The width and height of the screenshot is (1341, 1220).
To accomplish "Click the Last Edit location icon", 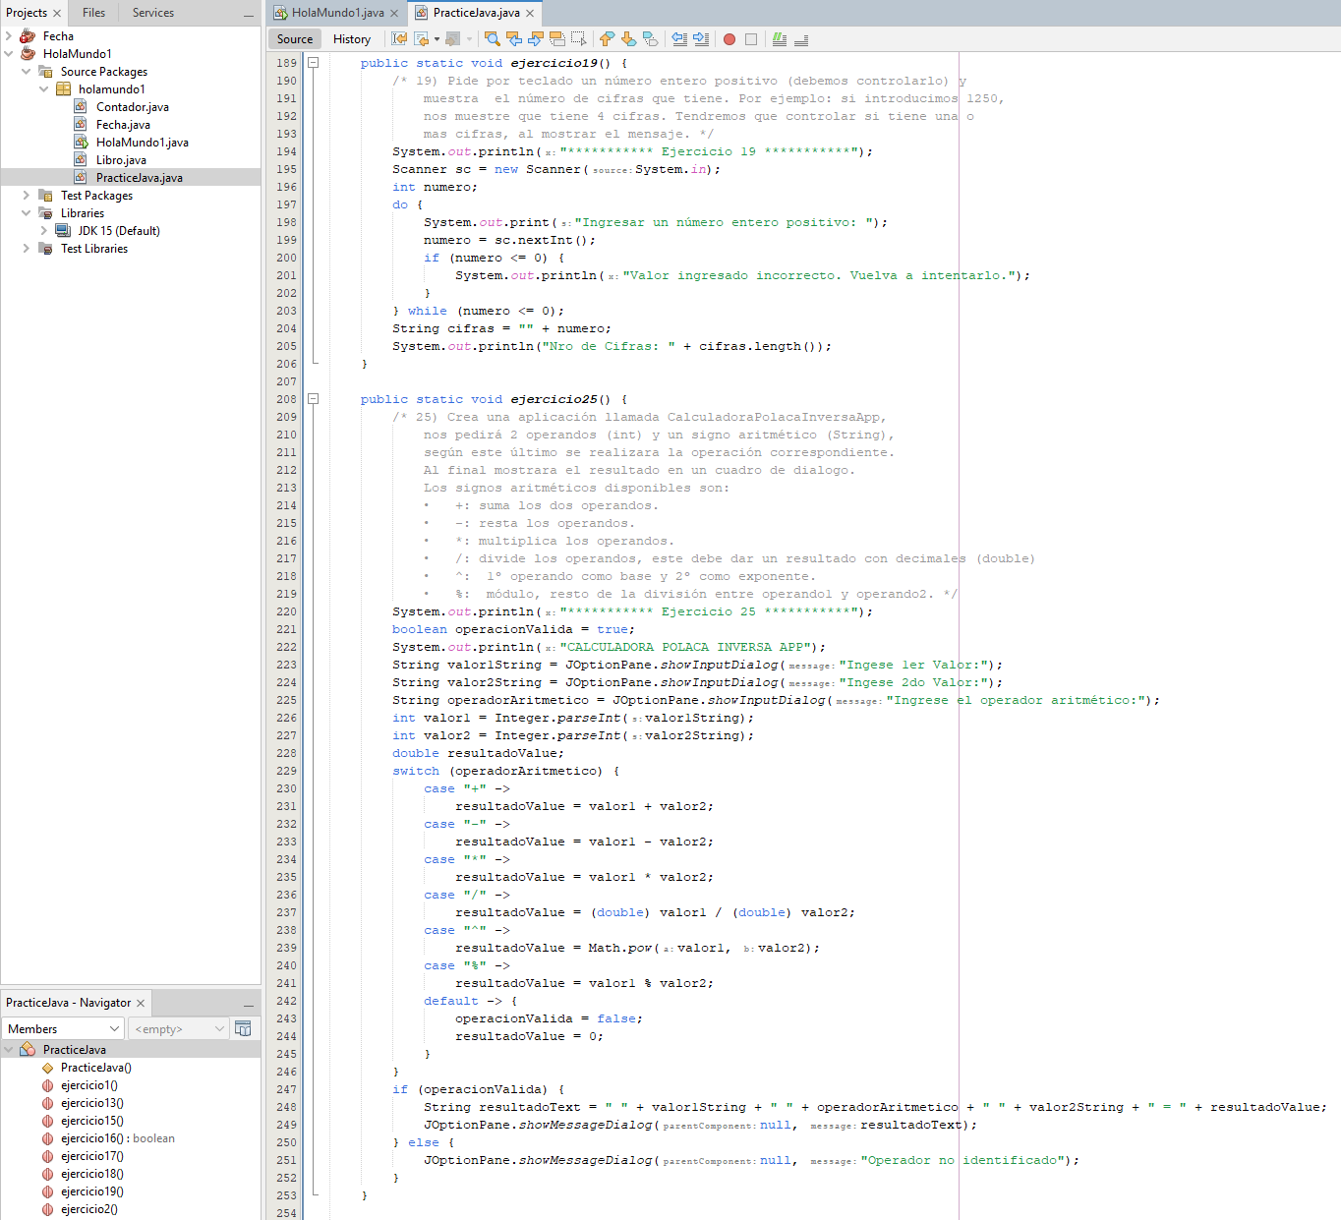I will click(x=399, y=39).
